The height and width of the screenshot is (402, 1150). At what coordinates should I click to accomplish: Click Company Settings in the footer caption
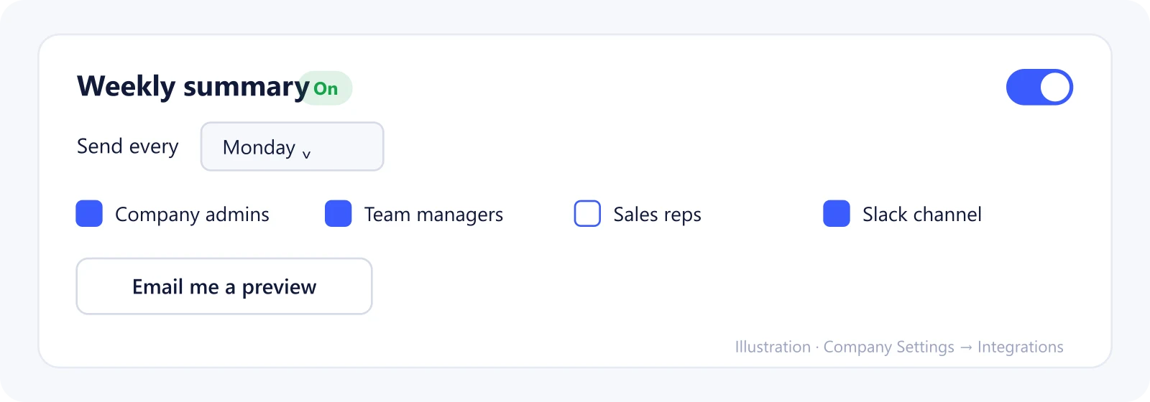click(889, 347)
